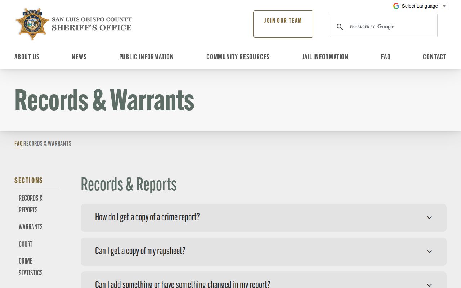
Task: Click the Sheriff's Office star badge logo
Action: point(32,24)
